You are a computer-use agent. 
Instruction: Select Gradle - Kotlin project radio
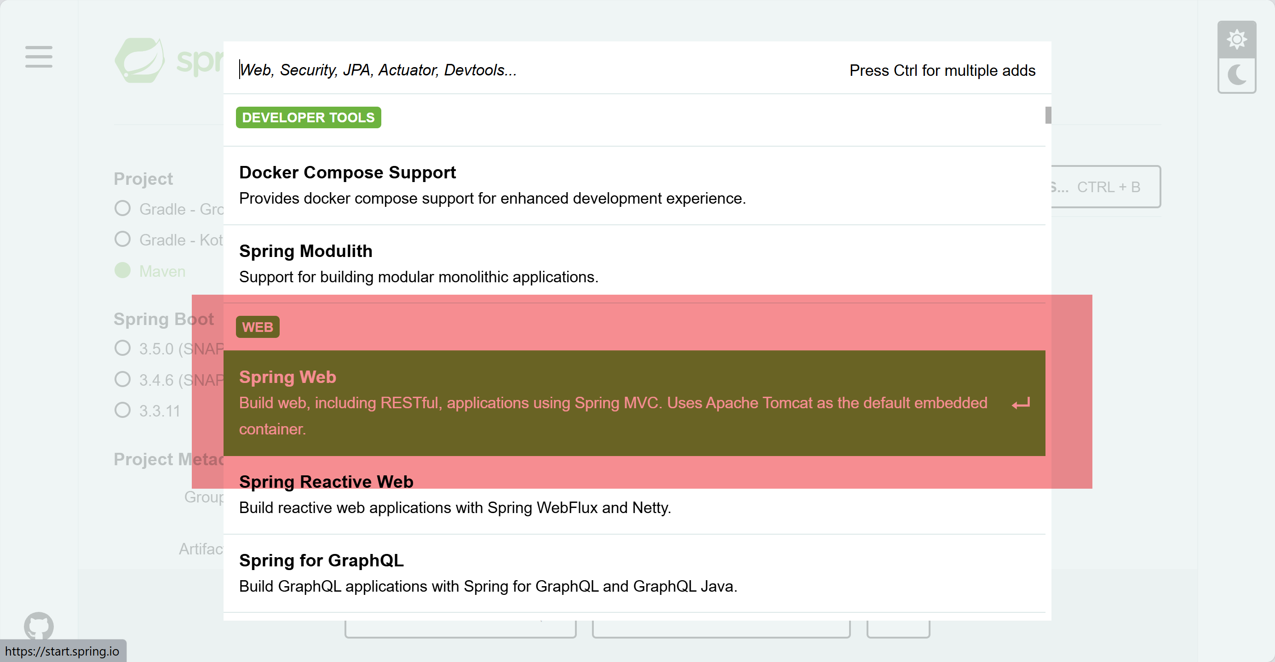[x=122, y=240]
